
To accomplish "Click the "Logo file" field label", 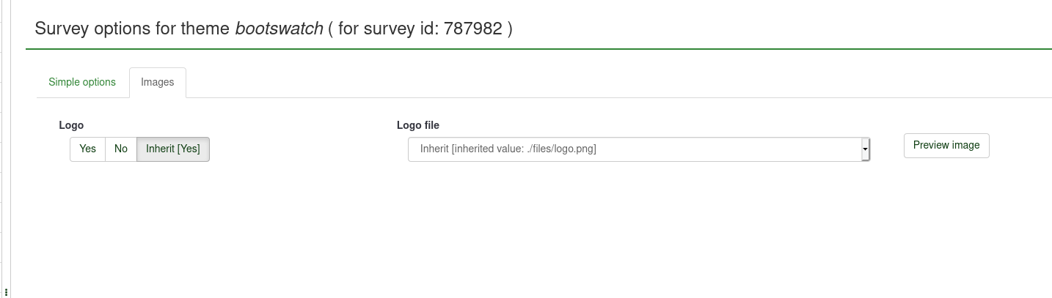I will (418, 125).
